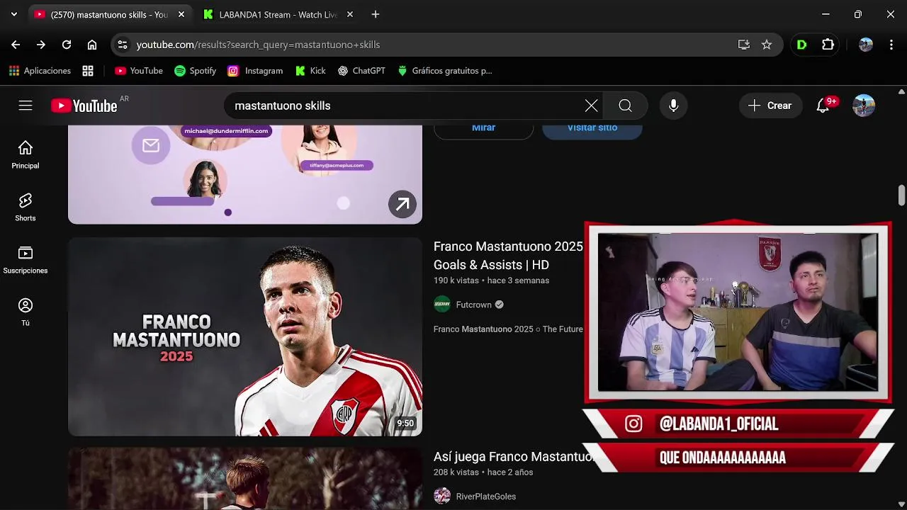Open Suscripciones in the sidebar
Screen dimensions: 907x510
tap(26, 260)
